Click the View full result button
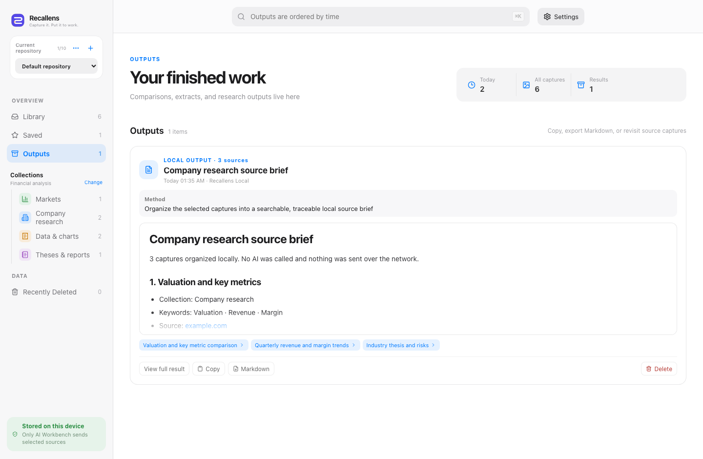The image size is (703, 459). pos(164,369)
